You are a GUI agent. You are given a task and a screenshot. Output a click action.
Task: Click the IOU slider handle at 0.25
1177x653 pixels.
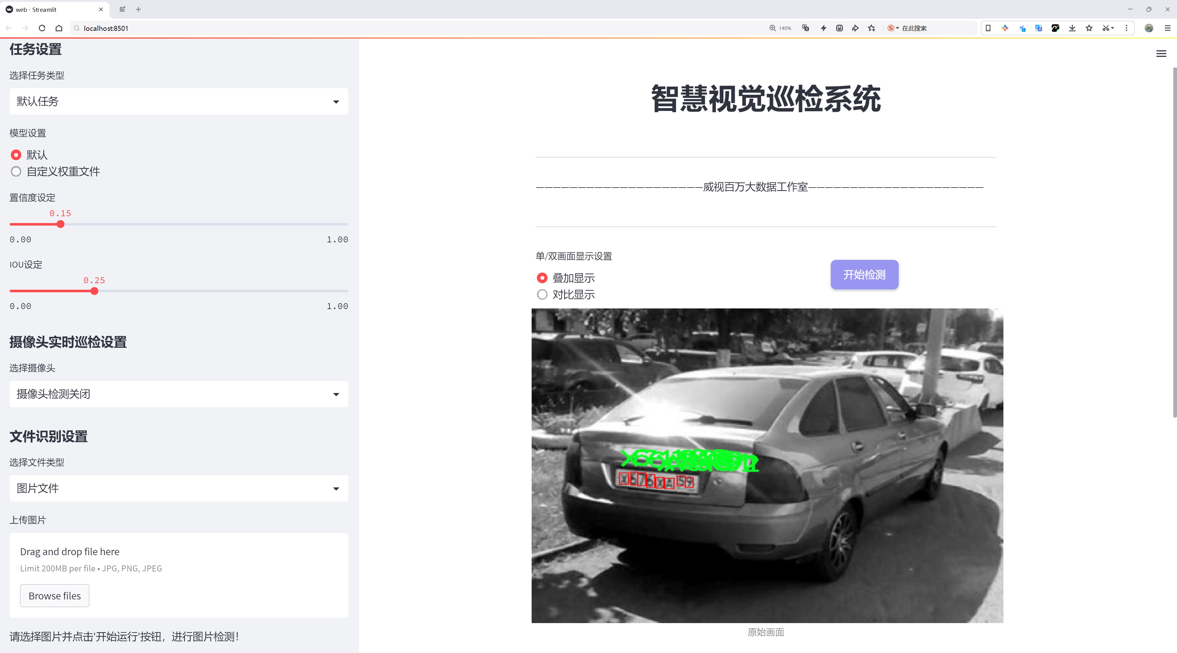click(94, 291)
